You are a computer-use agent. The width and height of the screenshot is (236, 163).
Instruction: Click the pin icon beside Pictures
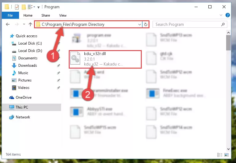point(58,80)
